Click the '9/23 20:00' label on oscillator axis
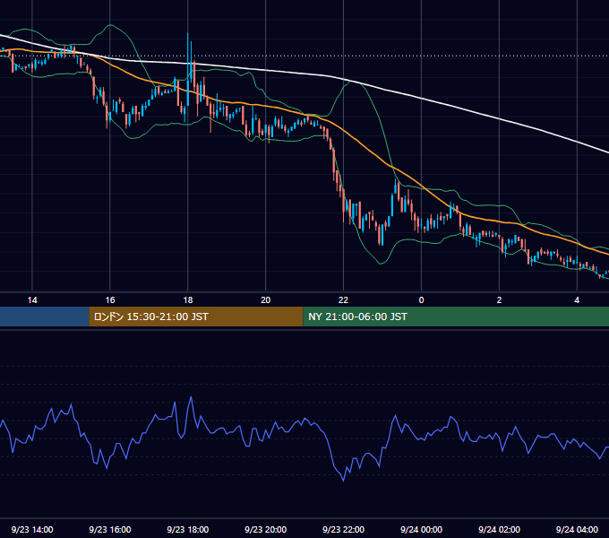The width and height of the screenshot is (609, 538). (x=266, y=529)
